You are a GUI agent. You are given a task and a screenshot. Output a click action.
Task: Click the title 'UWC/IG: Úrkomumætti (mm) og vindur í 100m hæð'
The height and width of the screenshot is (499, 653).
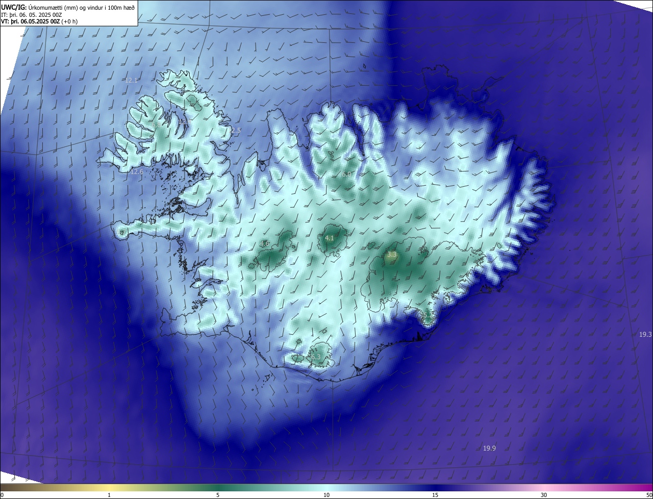pyautogui.click(x=68, y=7)
